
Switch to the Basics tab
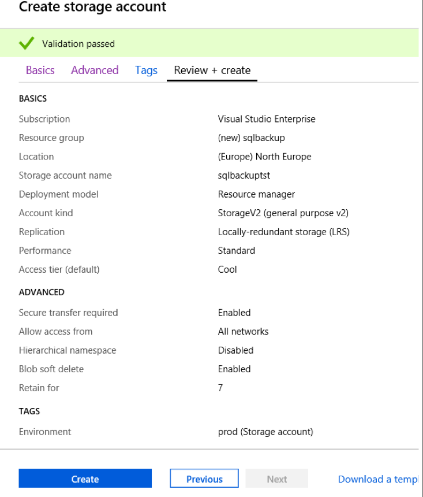point(40,71)
